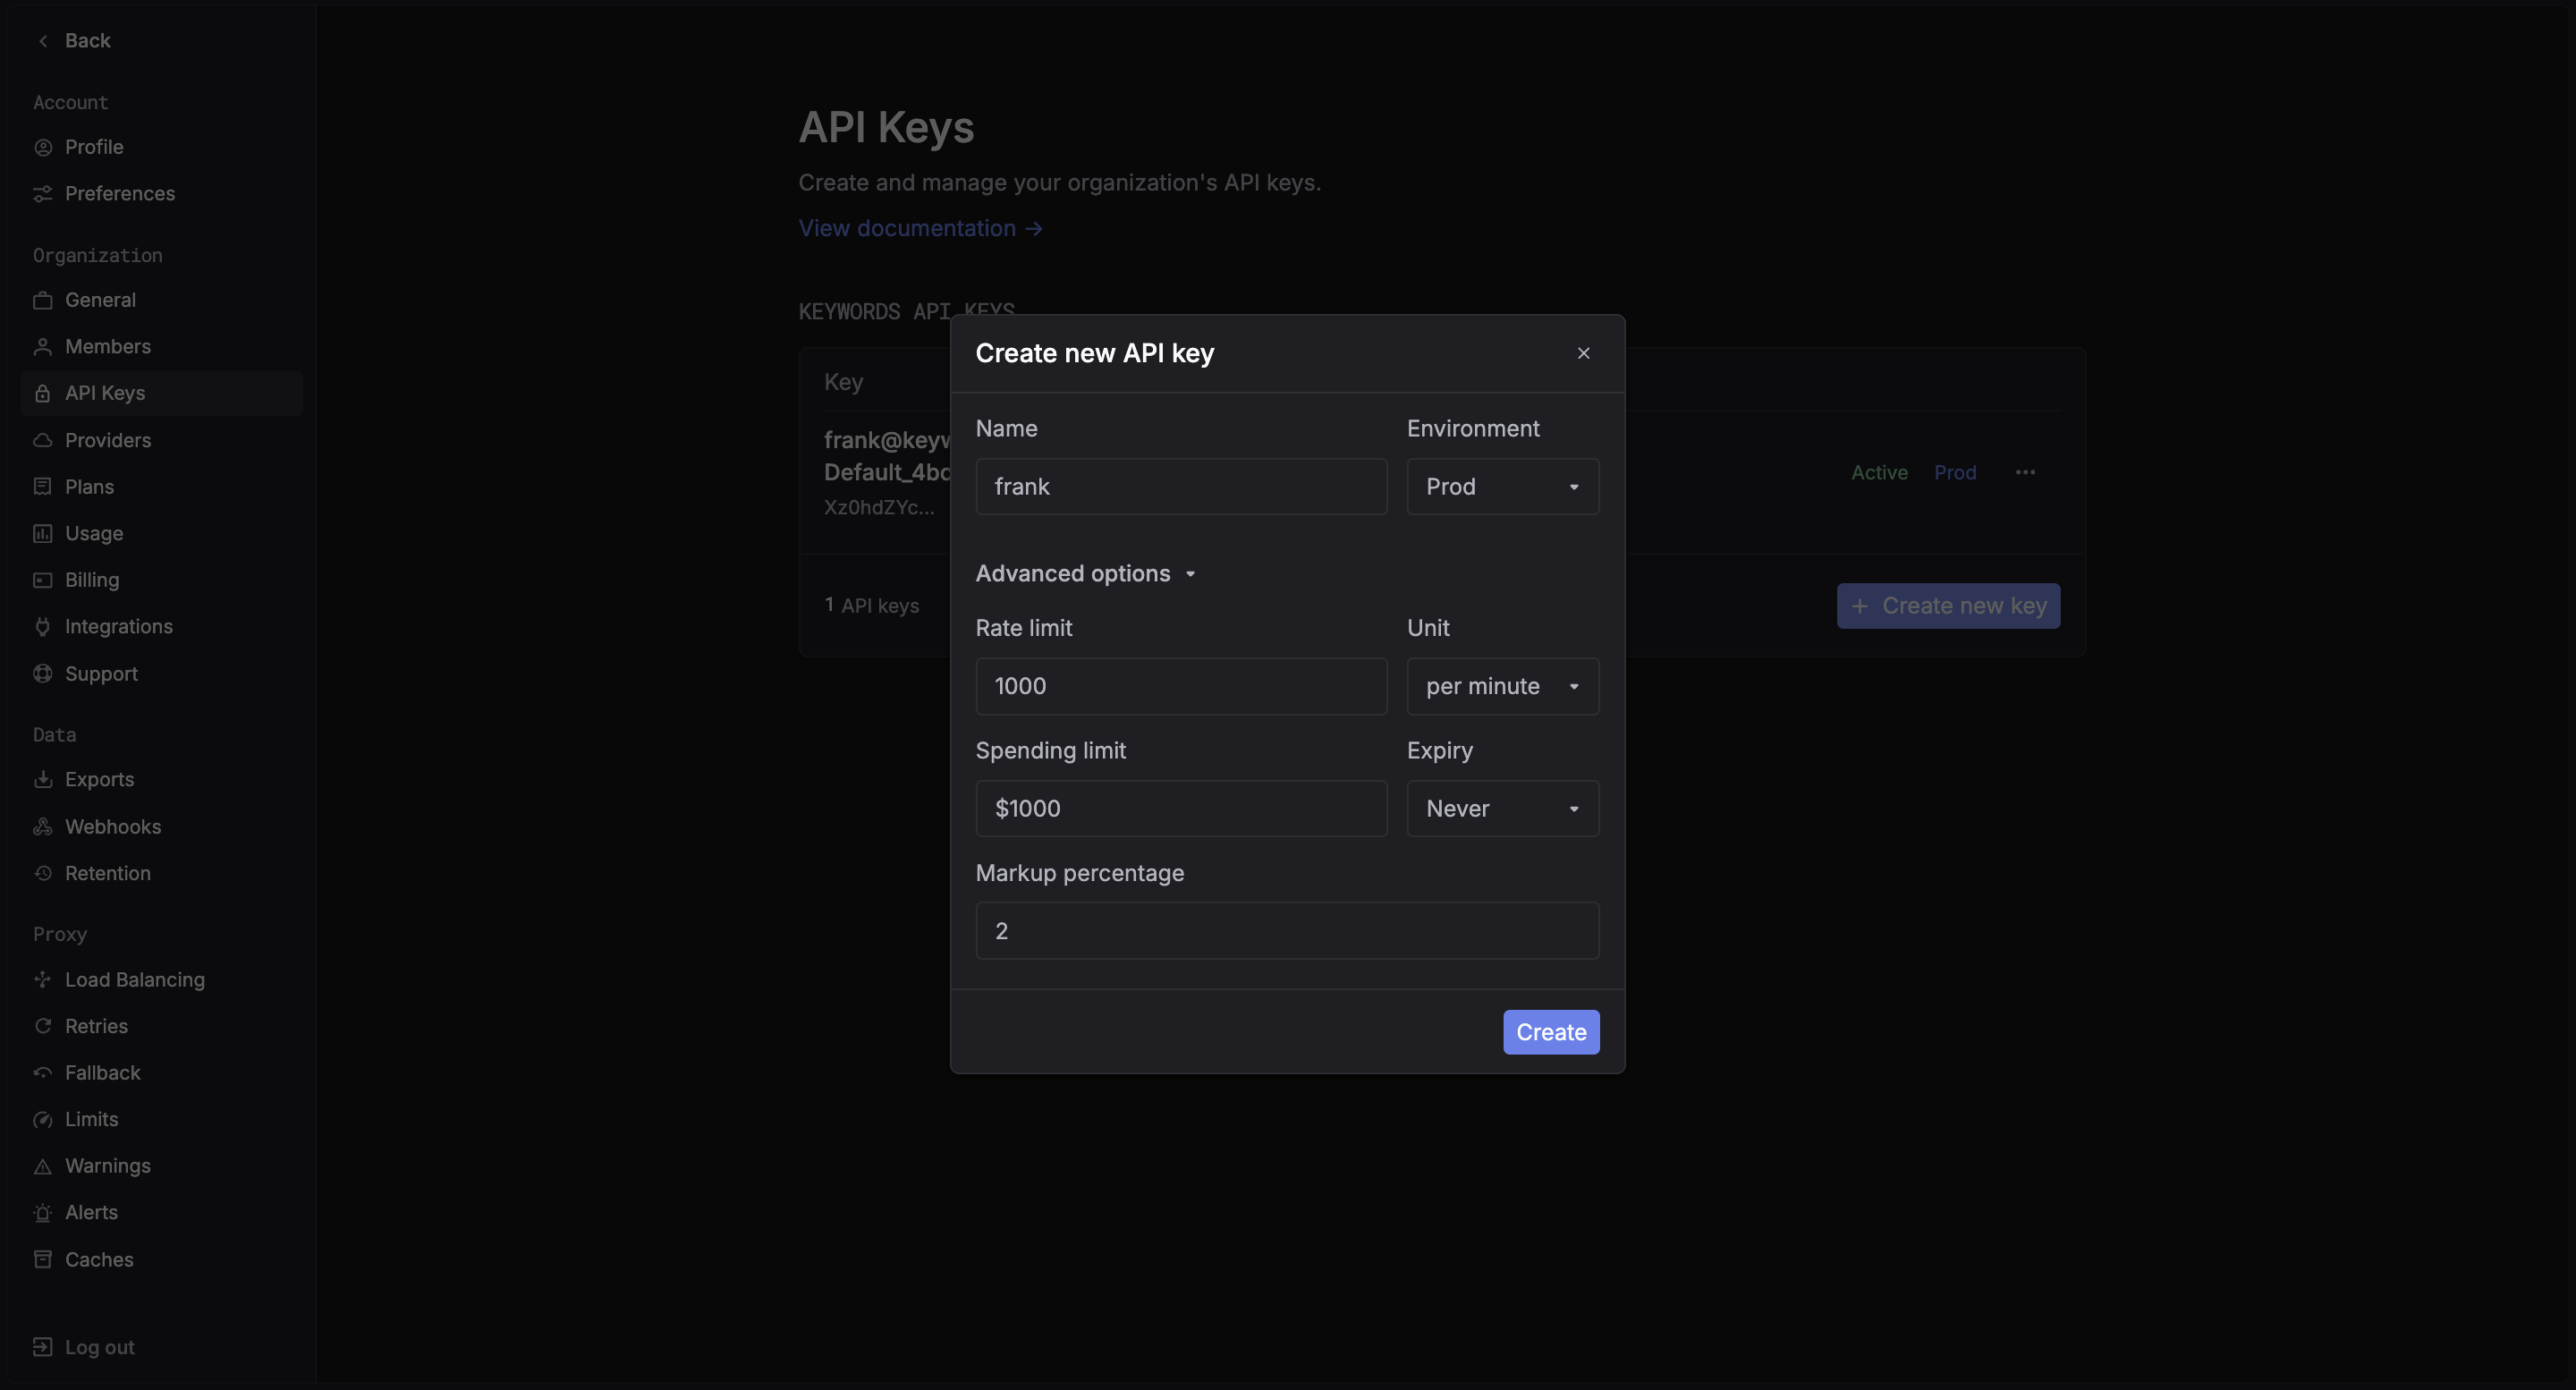Click the Alerts siren icon

[42, 1213]
